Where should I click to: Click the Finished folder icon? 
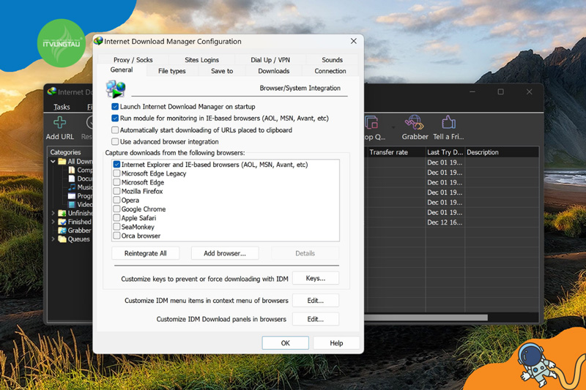[x=62, y=222]
